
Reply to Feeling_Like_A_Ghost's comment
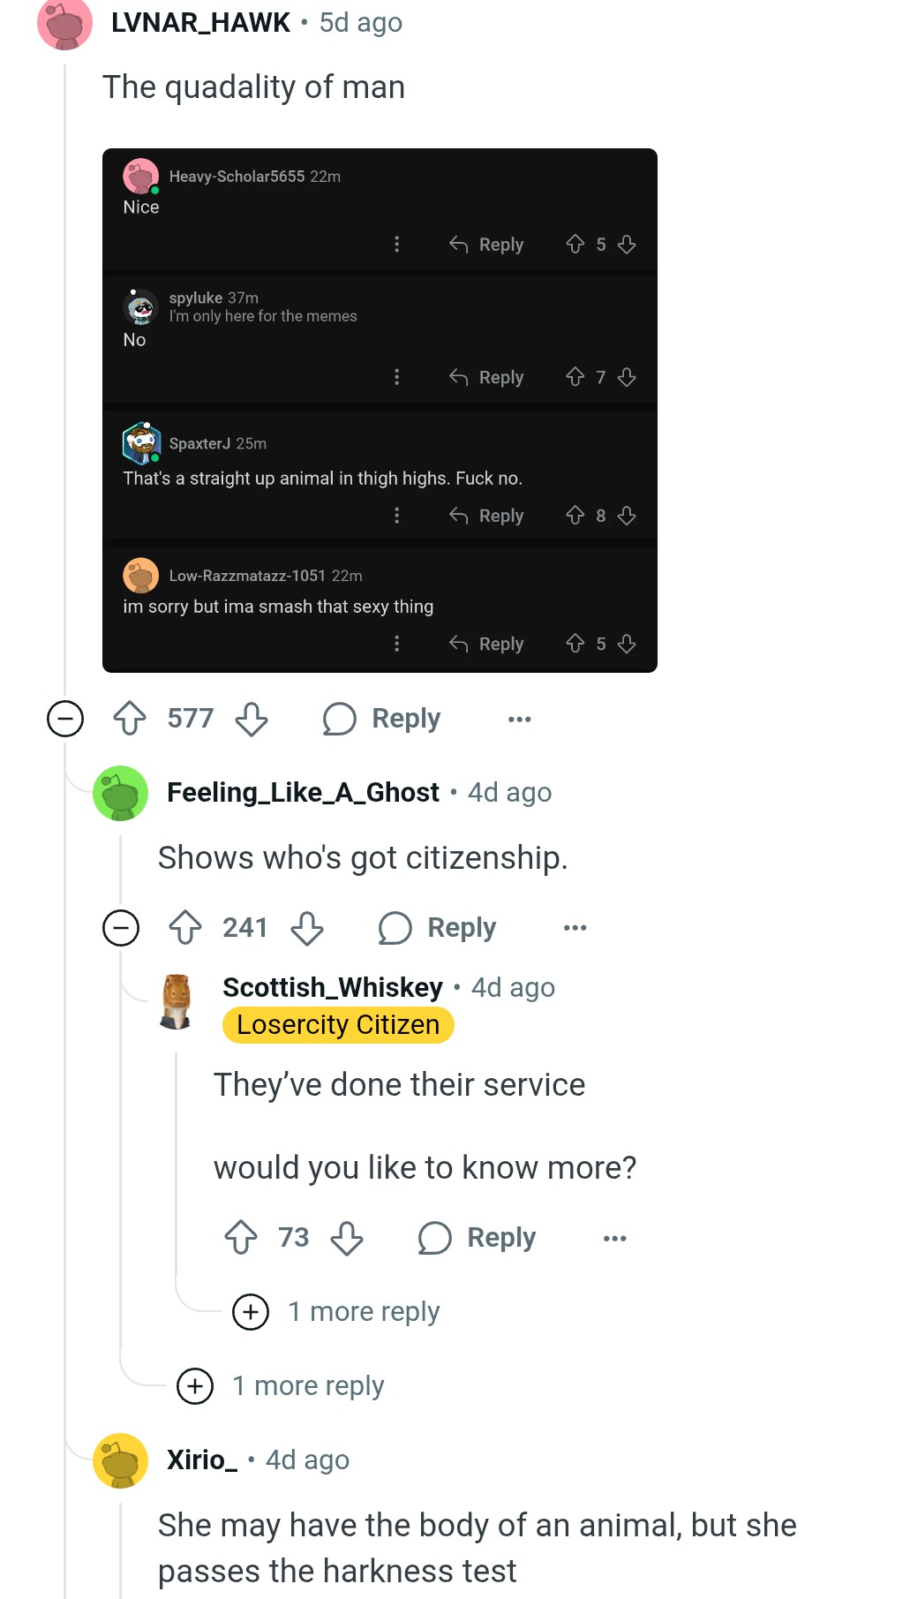coord(438,928)
